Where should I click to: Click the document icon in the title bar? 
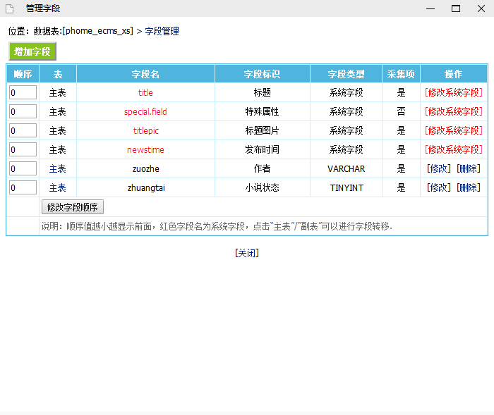pos(10,8)
